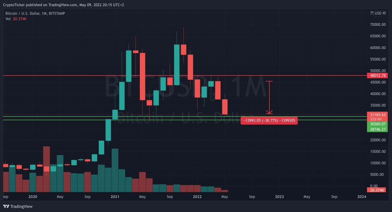Click the TradingView logo icon

tap(6, 206)
